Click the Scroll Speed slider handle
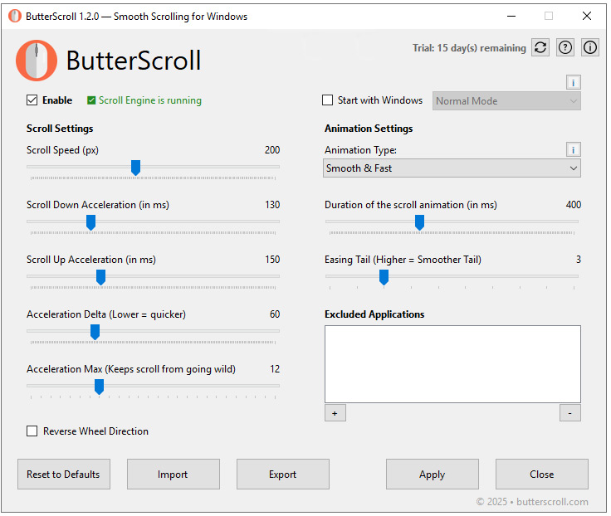Viewport: 611px width, 516px height. 135,168
